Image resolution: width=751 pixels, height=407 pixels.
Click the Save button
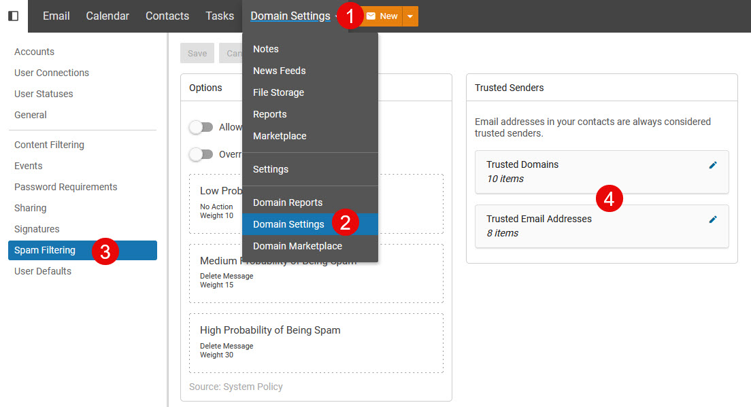197,53
